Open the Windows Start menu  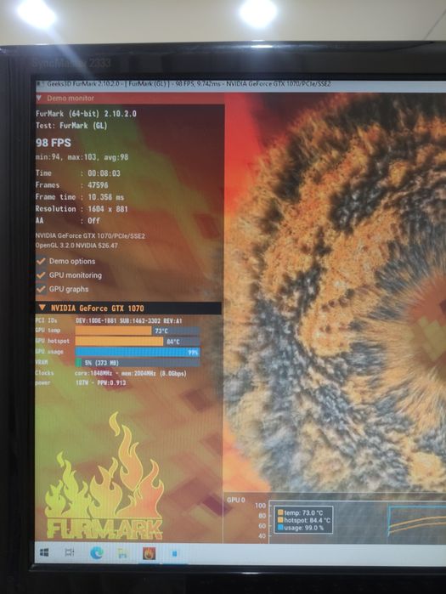pyautogui.click(x=44, y=552)
